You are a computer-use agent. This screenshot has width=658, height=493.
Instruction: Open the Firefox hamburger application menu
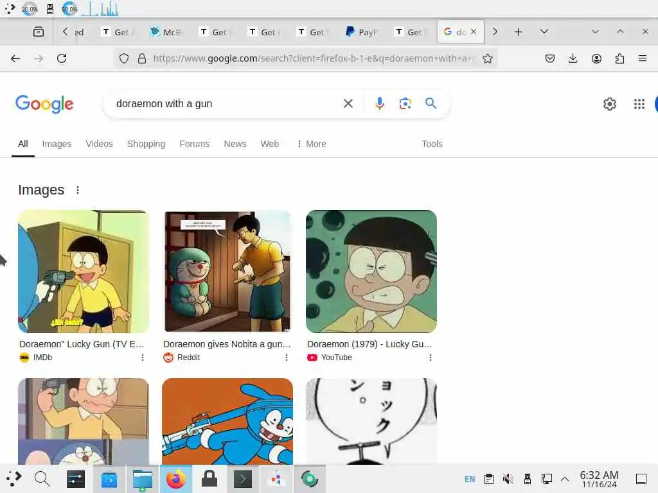(643, 58)
